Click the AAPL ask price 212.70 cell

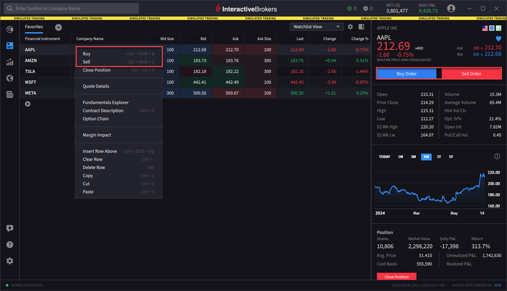[228, 50]
